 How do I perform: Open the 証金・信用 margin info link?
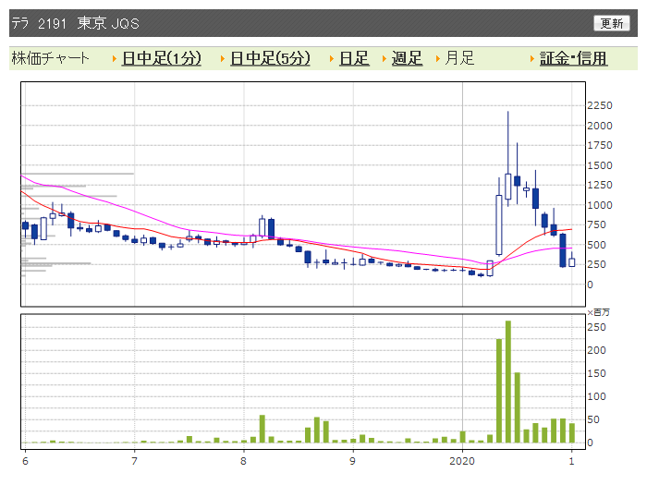tap(573, 58)
